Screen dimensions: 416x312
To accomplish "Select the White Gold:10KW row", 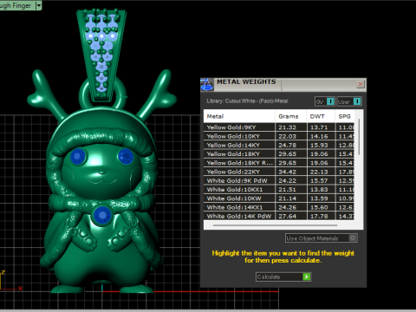I will (279, 198).
